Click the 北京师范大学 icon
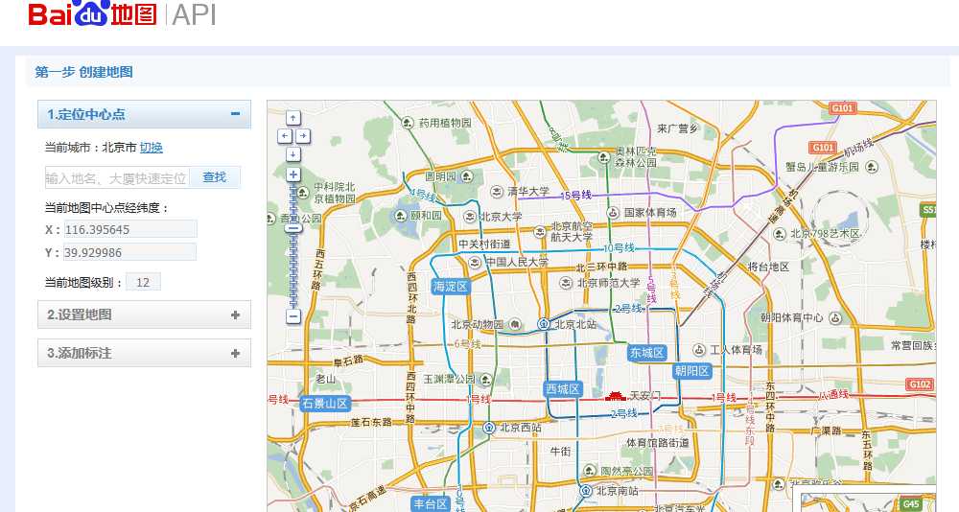This screenshot has width=959, height=512. 567,283
